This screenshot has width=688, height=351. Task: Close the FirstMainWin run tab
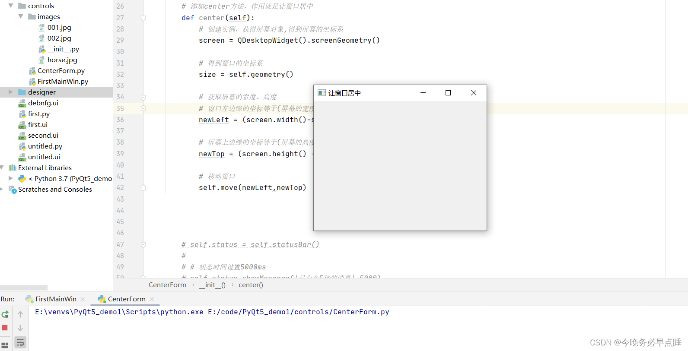coord(83,299)
